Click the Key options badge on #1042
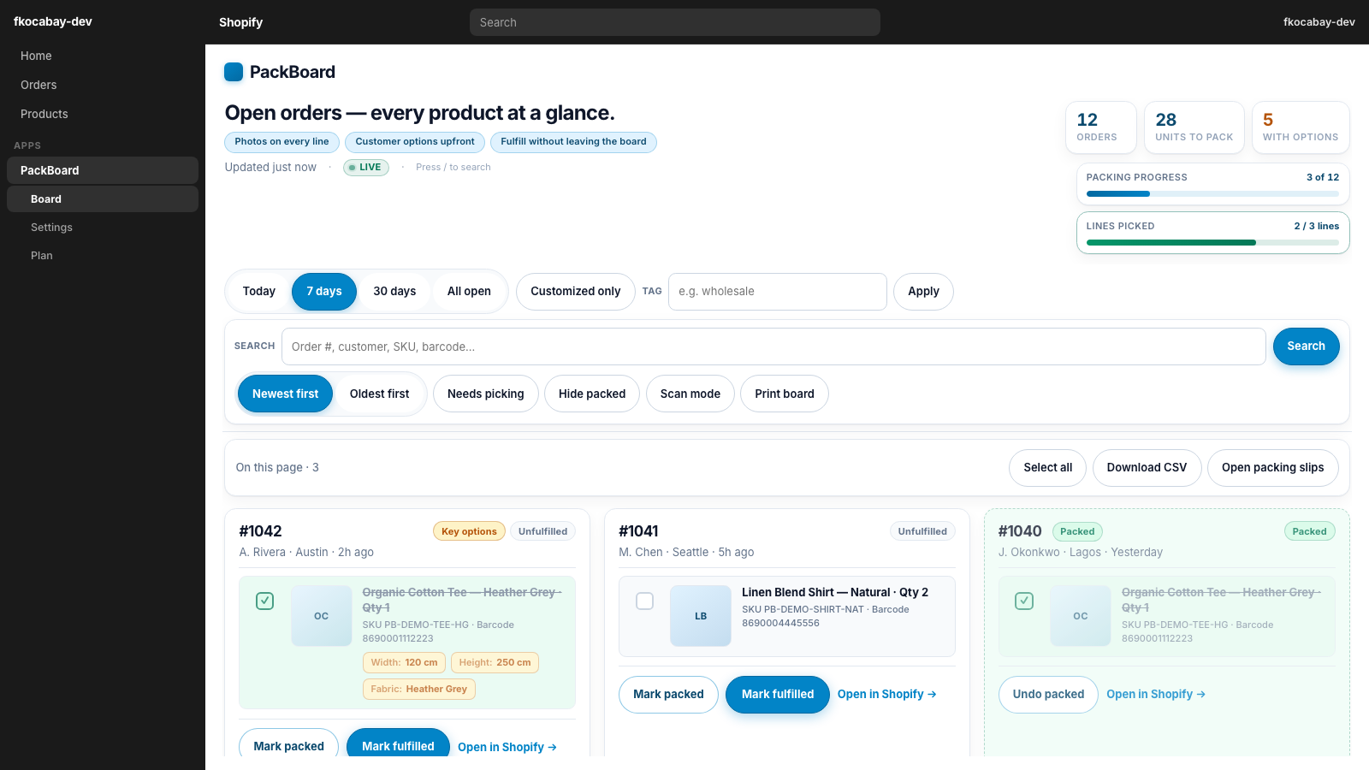 coord(469,531)
